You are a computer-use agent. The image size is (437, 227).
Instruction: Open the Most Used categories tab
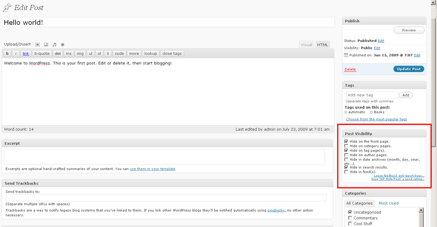[x=388, y=203]
